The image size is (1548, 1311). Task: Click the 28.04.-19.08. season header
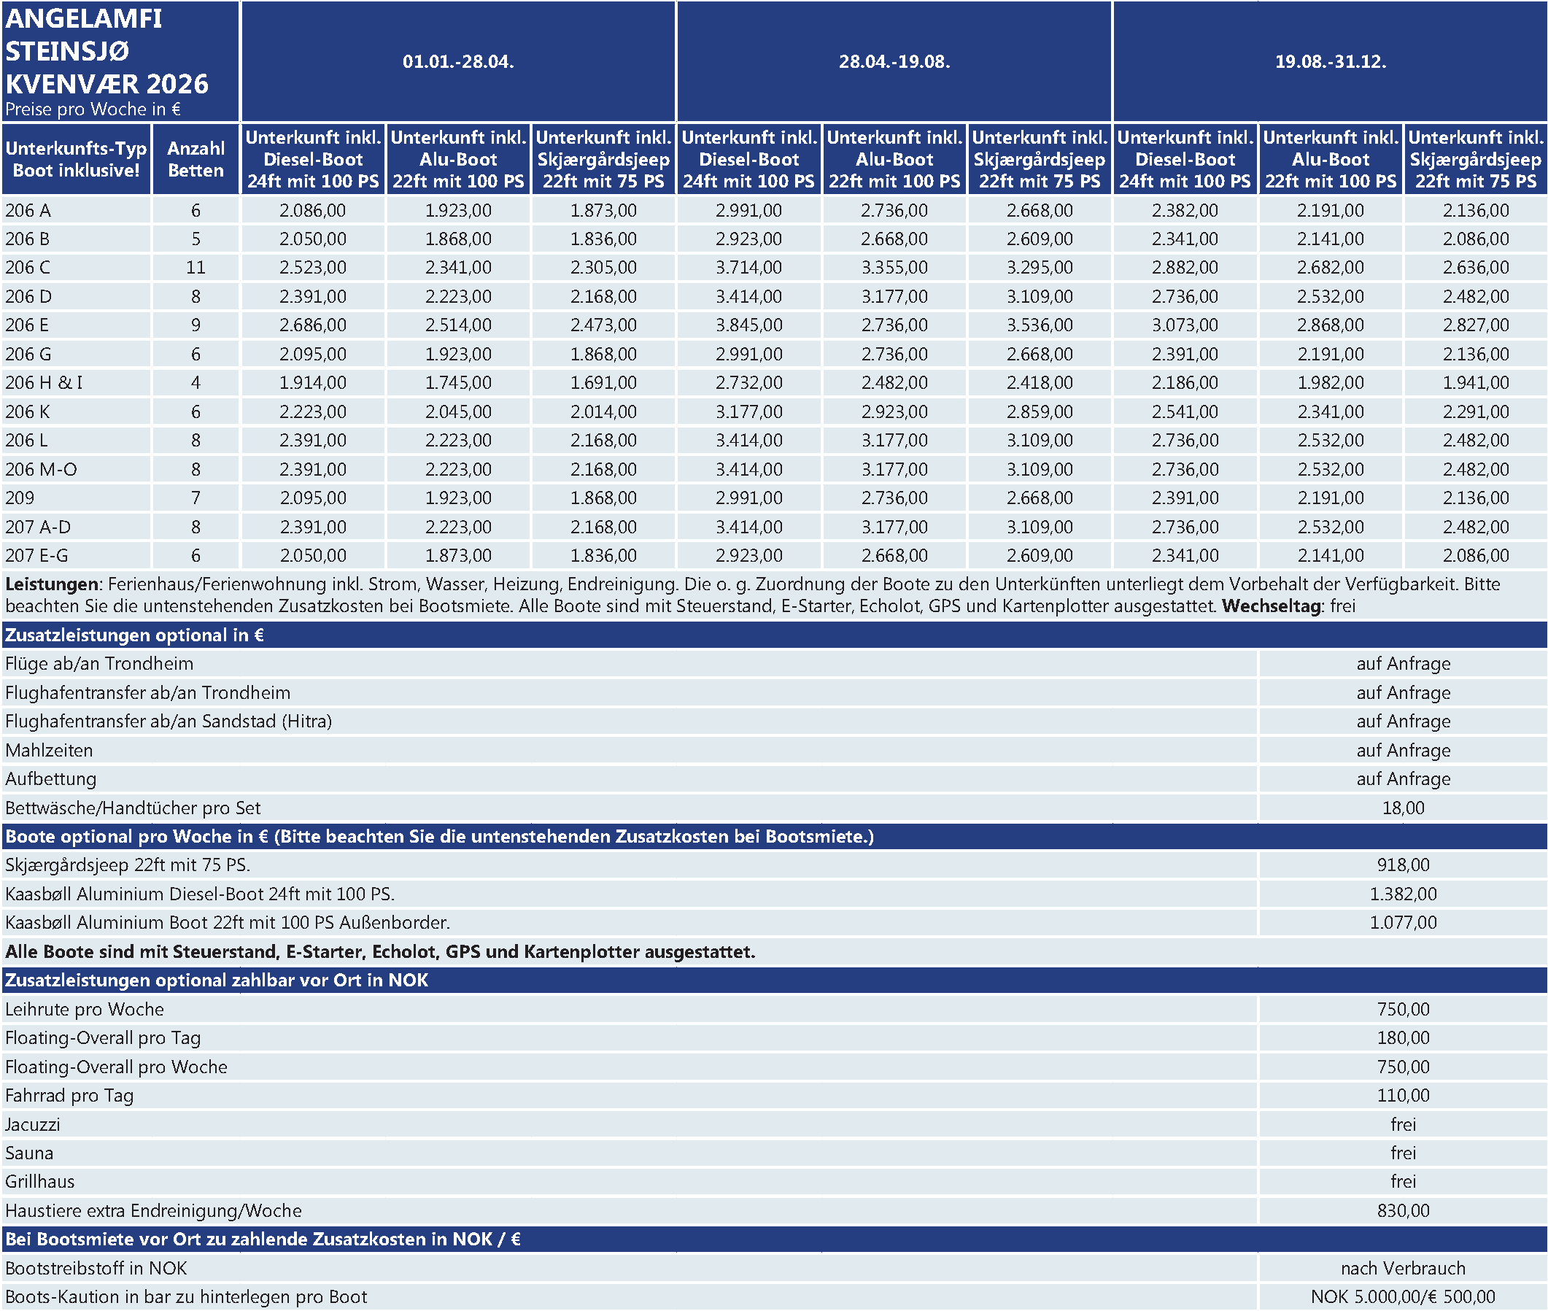(894, 62)
